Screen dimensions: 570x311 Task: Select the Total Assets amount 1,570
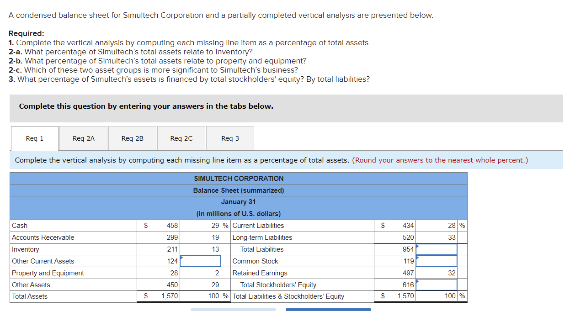[x=170, y=296]
